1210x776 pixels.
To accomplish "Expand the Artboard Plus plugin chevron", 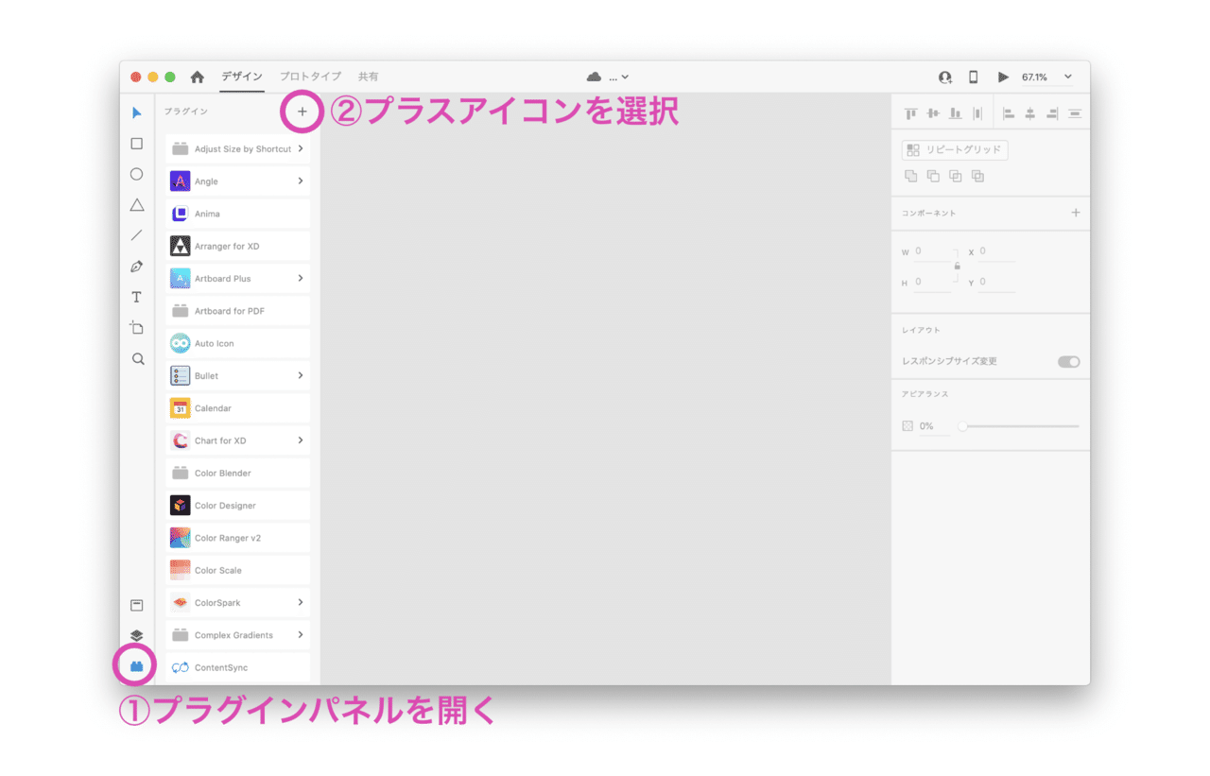I will click(x=301, y=278).
